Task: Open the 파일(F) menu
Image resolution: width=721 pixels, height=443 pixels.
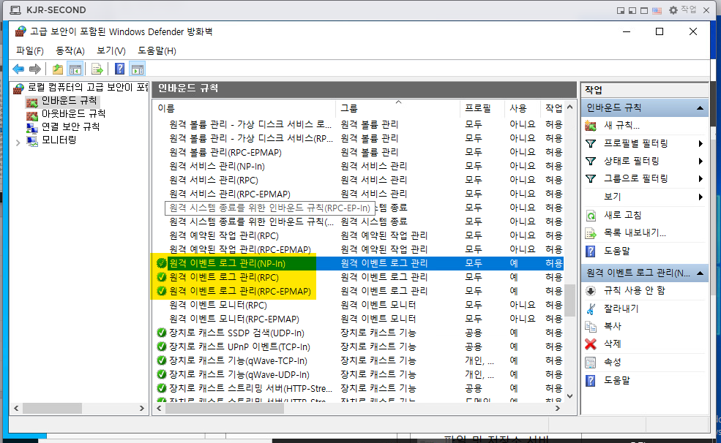Action: pos(30,51)
